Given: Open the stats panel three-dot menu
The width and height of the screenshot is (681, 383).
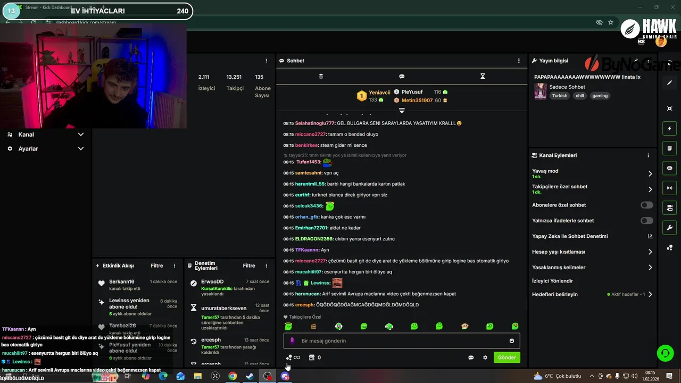Looking at the screenshot, I should coord(266,61).
